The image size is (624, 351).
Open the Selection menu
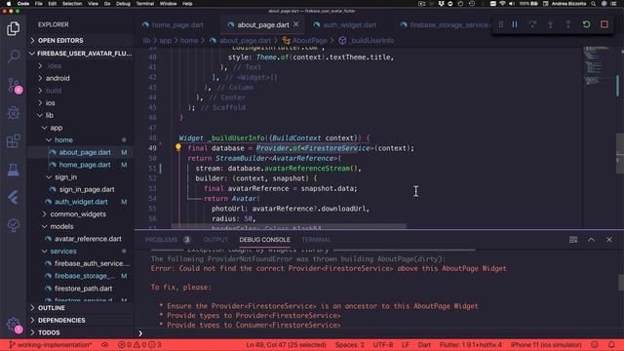coord(72,4)
